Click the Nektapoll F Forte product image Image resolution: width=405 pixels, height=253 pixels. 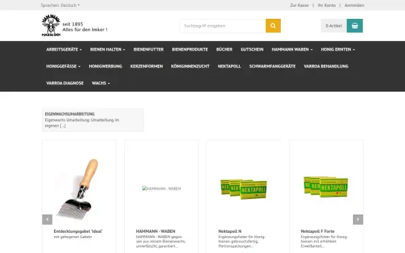click(x=326, y=187)
